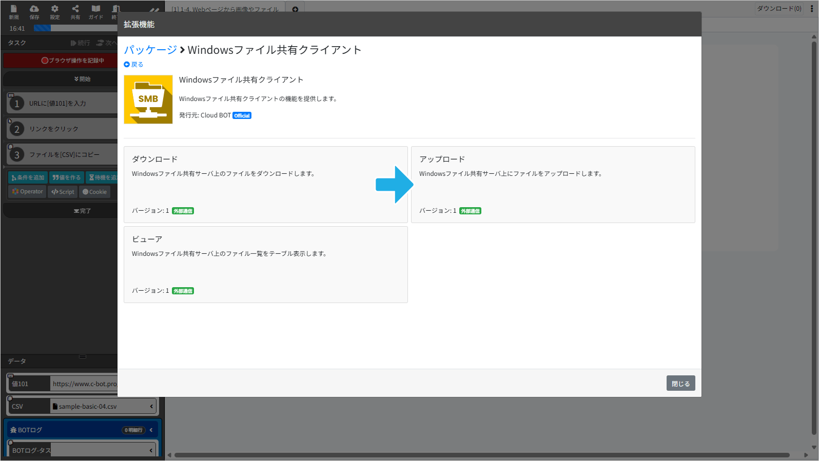
Task: Select the ダウンロード extension card
Action: point(266,185)
